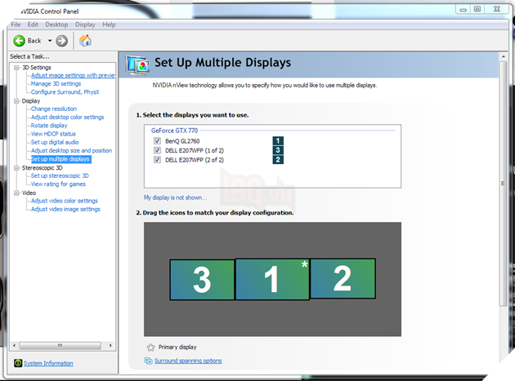Open Adjust video image settings

tap(65, 209)
